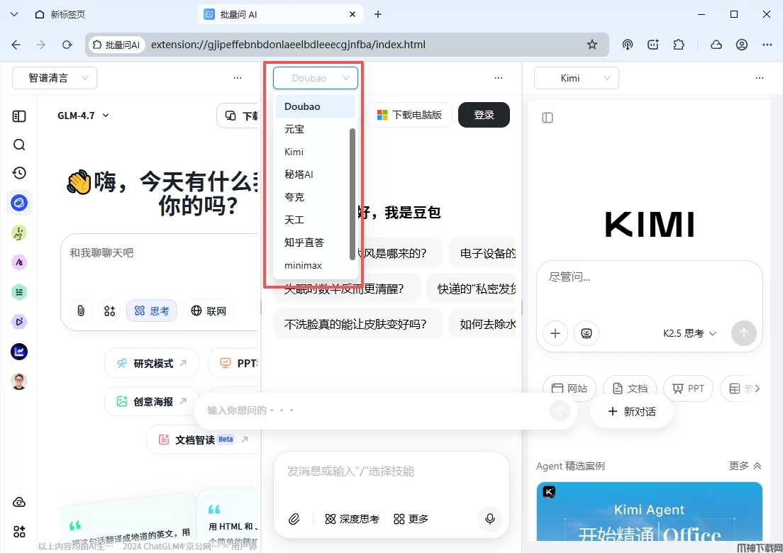This screenshot has width=783, height=553.
Task: Click the paperclip attachment icon in ChatGLM input
Action: [x=81, y=311]
